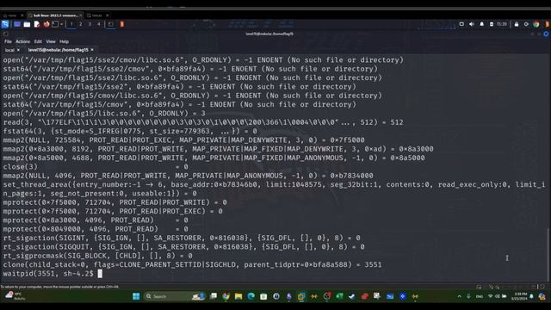The width and height of the screenshot is (551, 310).
Task: Open terminal emulator icon in Kali panel
Action: coord(55,24)
